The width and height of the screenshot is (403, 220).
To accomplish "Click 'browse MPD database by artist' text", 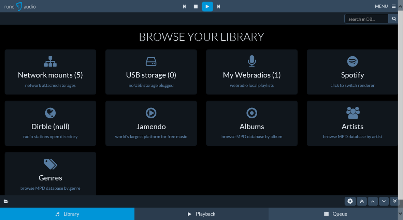I will [352, 137].
